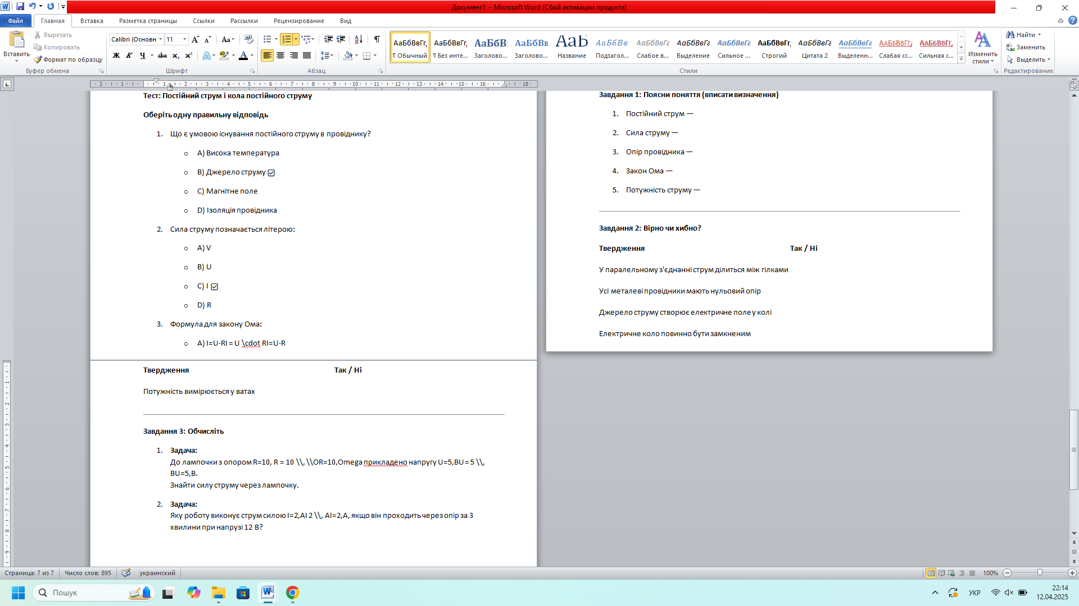1079x606 pixels.
Task: Switch to the Вид ribbon tab
Action: (346, 21)
